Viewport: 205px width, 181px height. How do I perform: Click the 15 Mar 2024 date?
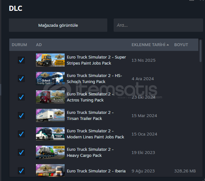(144, 115)
